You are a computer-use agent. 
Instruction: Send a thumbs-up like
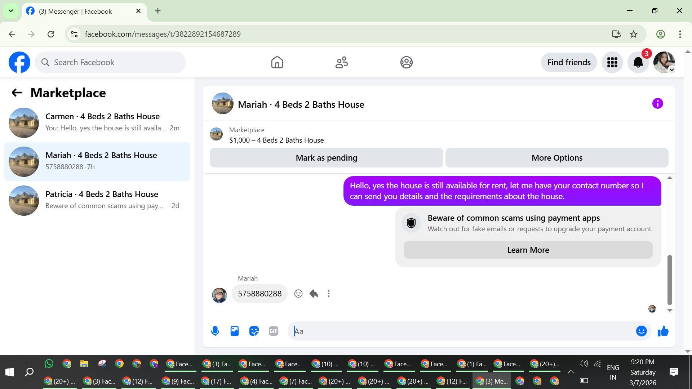click(663, 331)
